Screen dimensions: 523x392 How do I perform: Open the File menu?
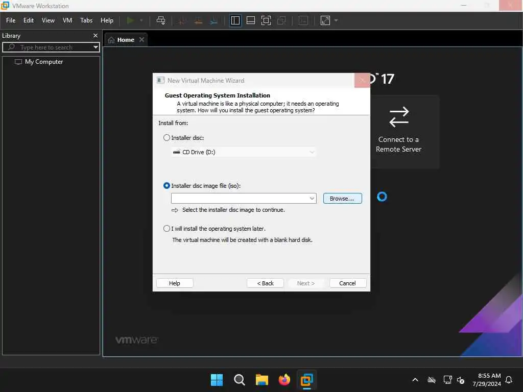coord(11,20)
